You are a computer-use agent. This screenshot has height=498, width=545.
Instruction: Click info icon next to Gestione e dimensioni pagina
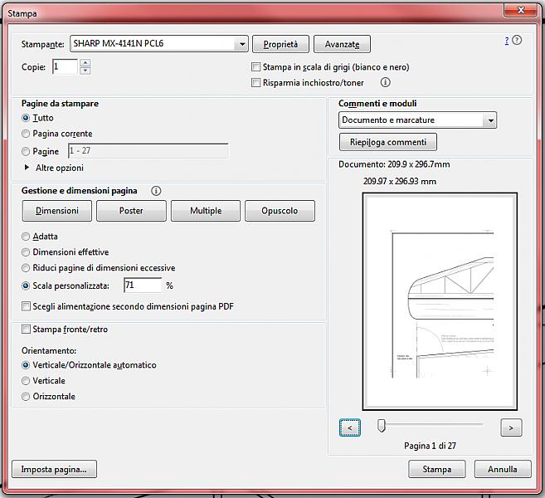pyautogui.click(x=156, y=191)
